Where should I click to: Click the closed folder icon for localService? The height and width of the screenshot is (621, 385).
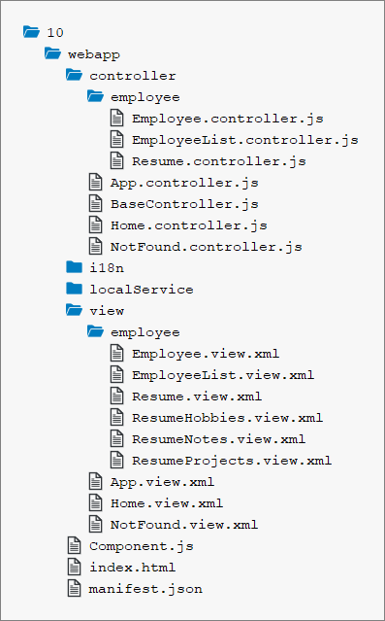[x=75, y=289]
